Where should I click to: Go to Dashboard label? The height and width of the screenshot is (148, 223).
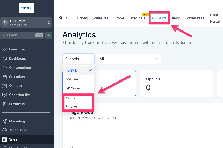point(17,59)
